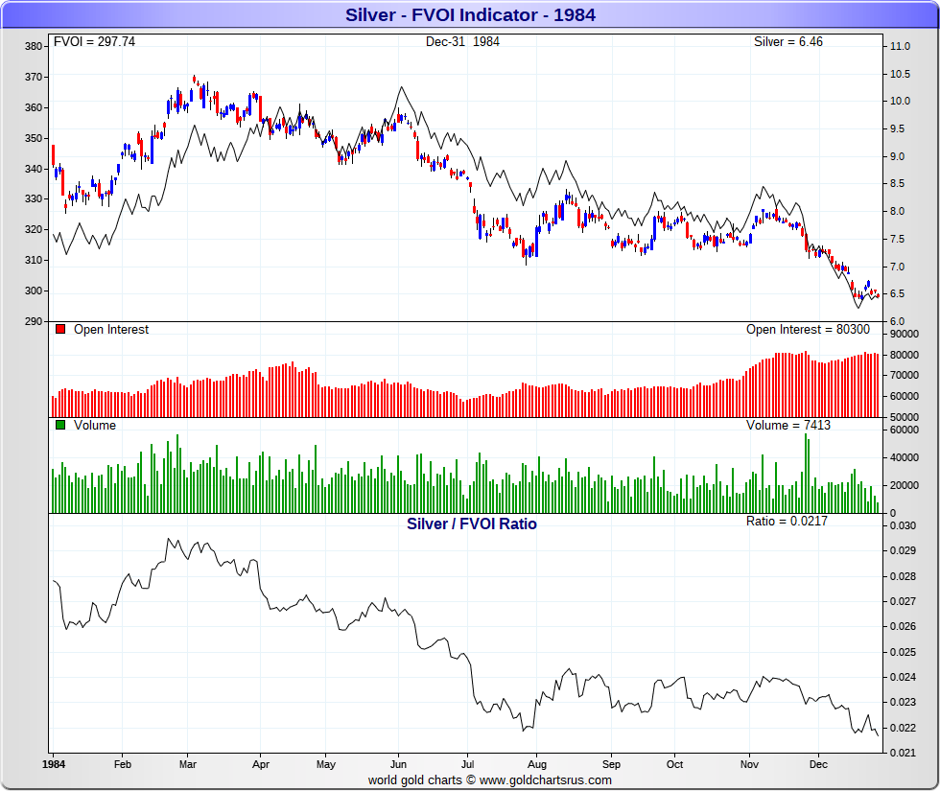Click the '1984' year label on the axis
The width and height of the screenshot is (940, 791).
pos(54,764)
